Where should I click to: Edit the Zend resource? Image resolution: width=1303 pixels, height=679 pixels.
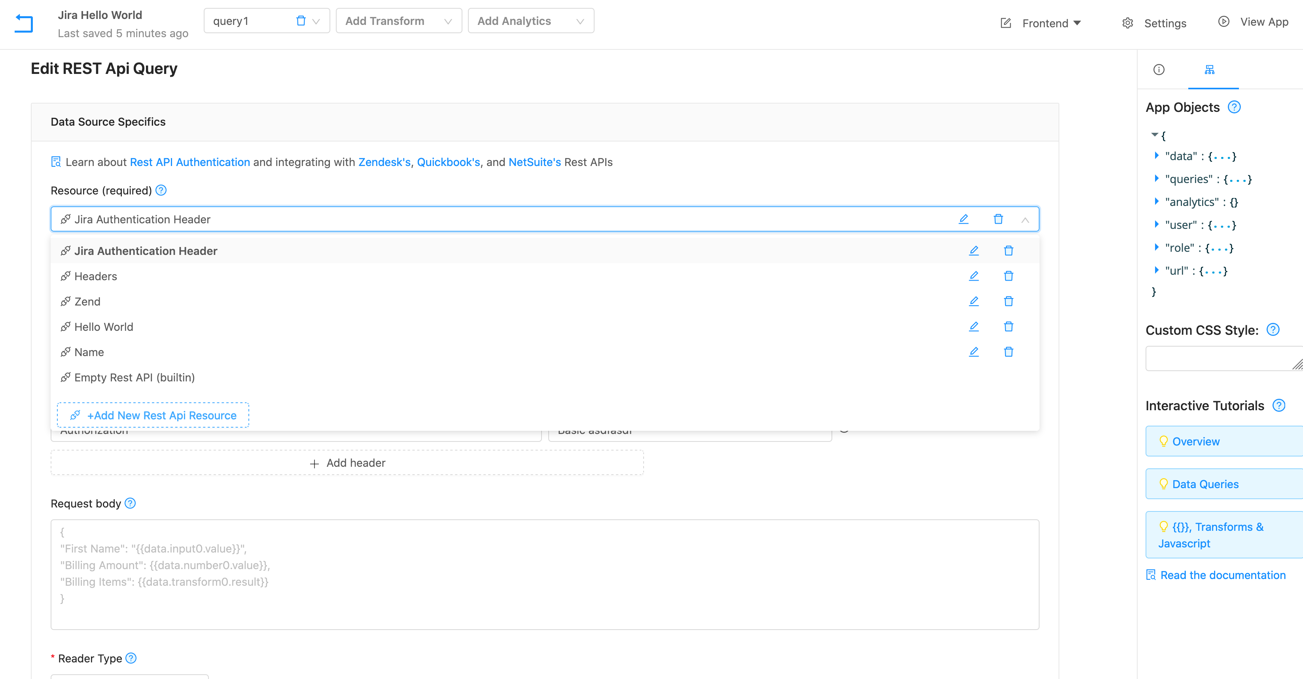click(x=974, y=301)
